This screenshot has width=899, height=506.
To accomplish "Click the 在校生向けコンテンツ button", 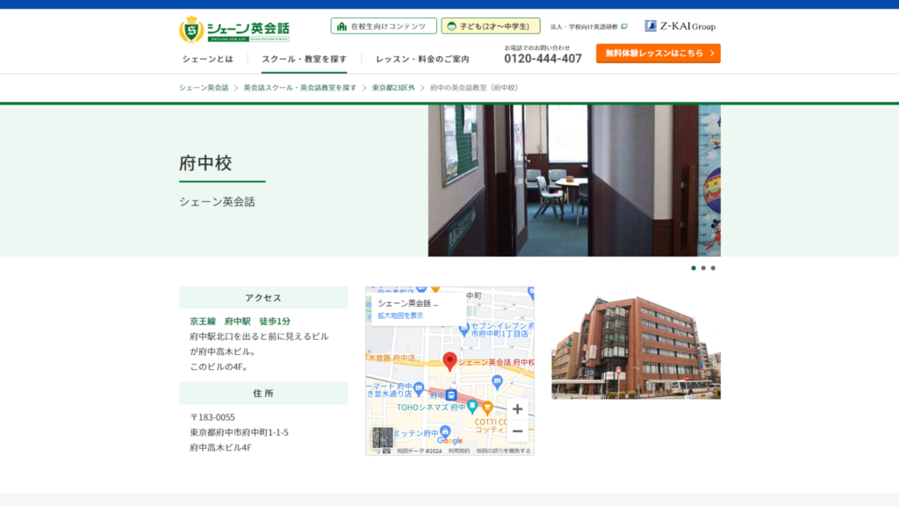I will [x=384, y=25].
